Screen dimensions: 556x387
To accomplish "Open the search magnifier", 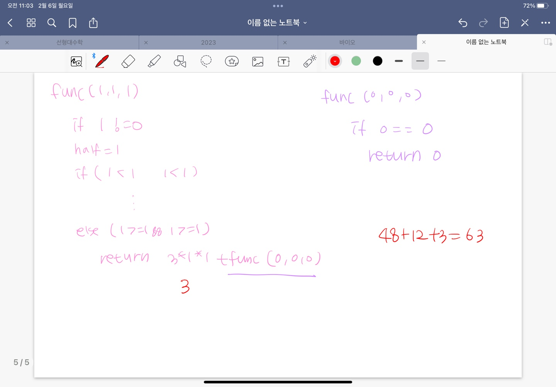I will 52,23.
